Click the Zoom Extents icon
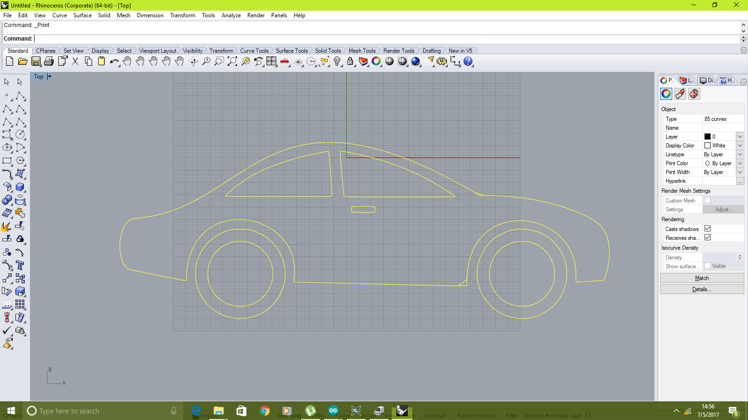The width and height of the screenshot is (748, 420). (x=232, y=61)
